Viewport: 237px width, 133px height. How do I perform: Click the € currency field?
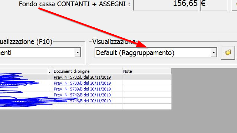[214, 4]
